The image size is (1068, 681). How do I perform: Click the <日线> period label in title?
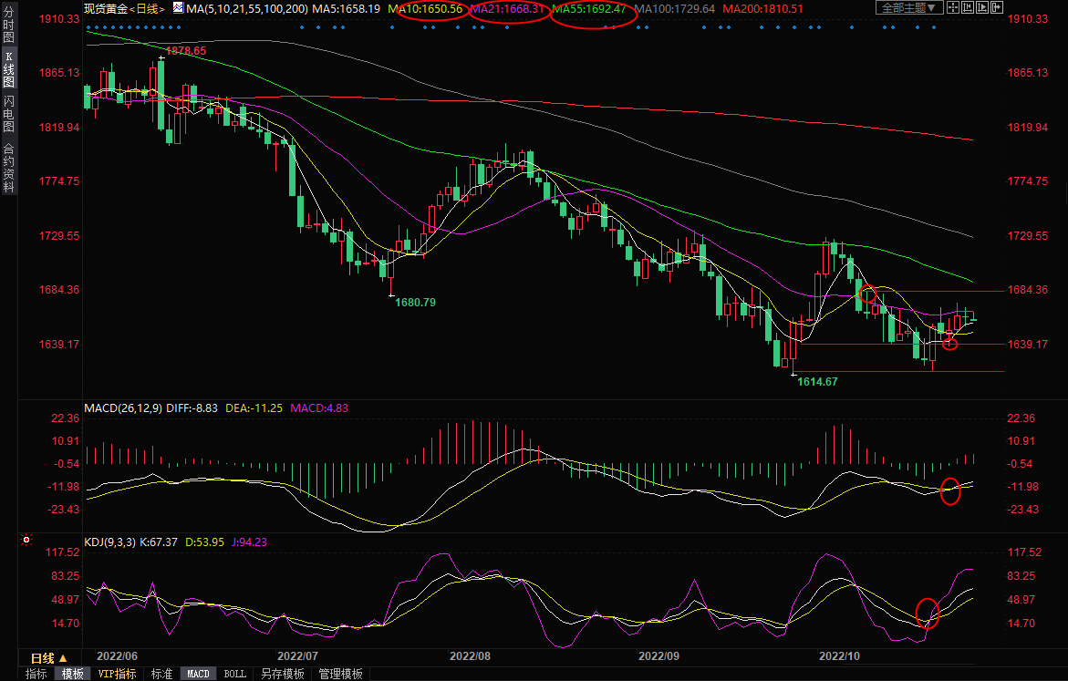coord(146,8)
